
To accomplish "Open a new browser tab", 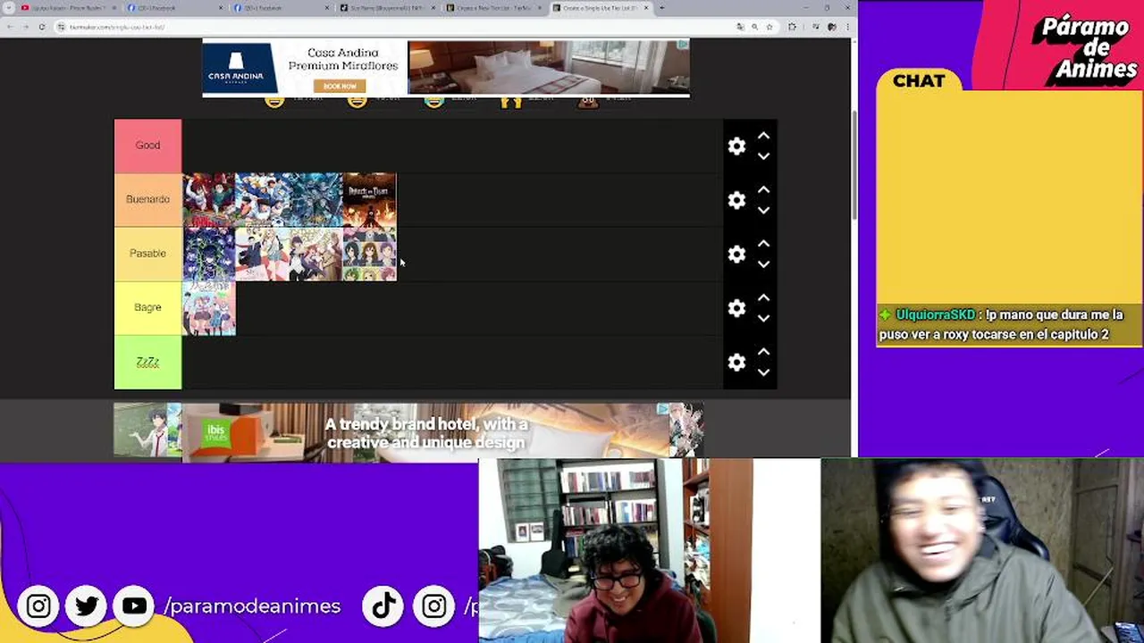I will [x=662, y=8].
